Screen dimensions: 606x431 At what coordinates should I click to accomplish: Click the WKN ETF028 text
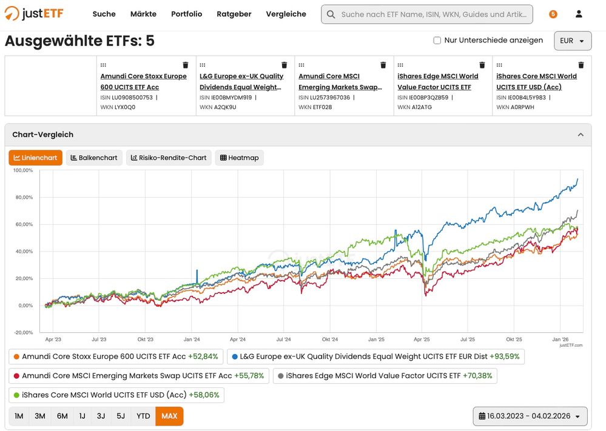click(315, 107)
